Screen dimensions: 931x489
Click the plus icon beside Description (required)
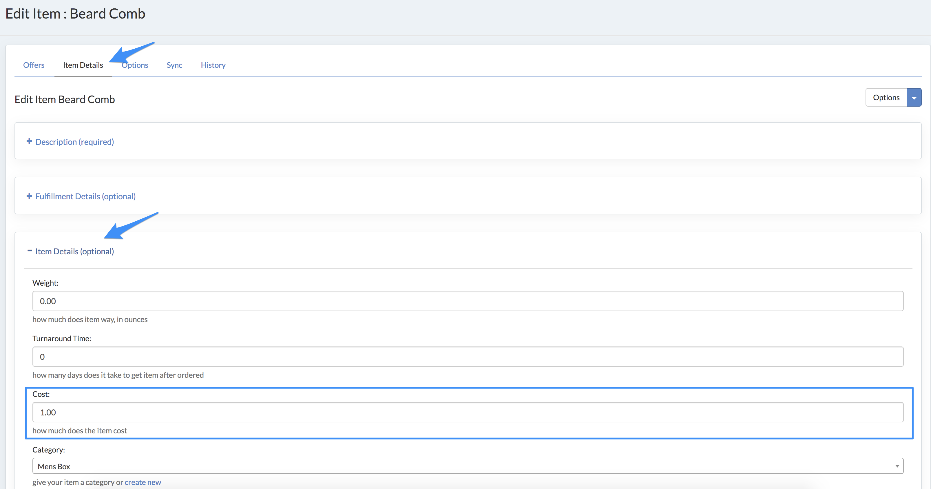click(29, 141)
